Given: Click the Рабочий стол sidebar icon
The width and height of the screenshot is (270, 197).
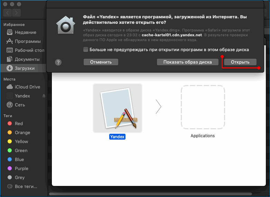Looking at the screenshot, I should click(x=10, y=50).
